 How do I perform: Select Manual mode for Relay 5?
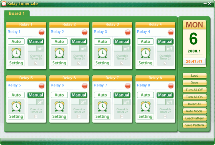pos(36,95)
